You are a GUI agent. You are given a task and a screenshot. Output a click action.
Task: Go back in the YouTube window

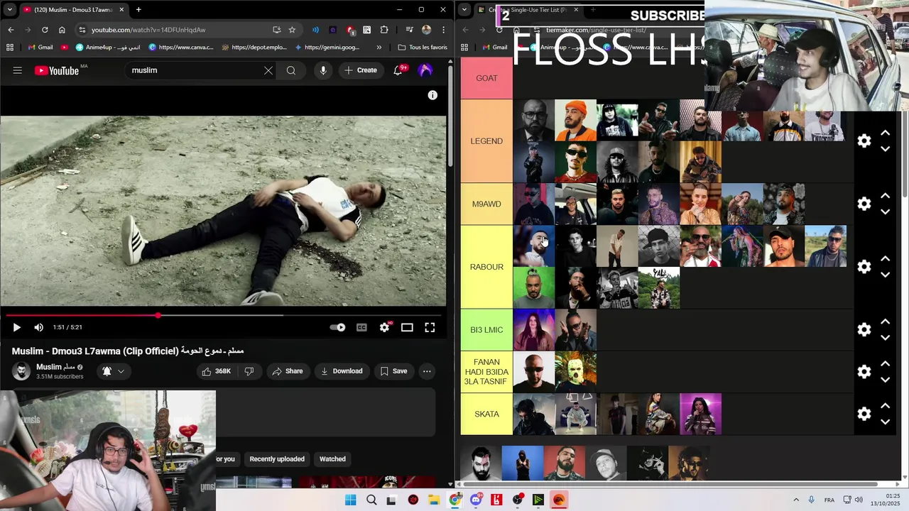(x=11, y=30)
